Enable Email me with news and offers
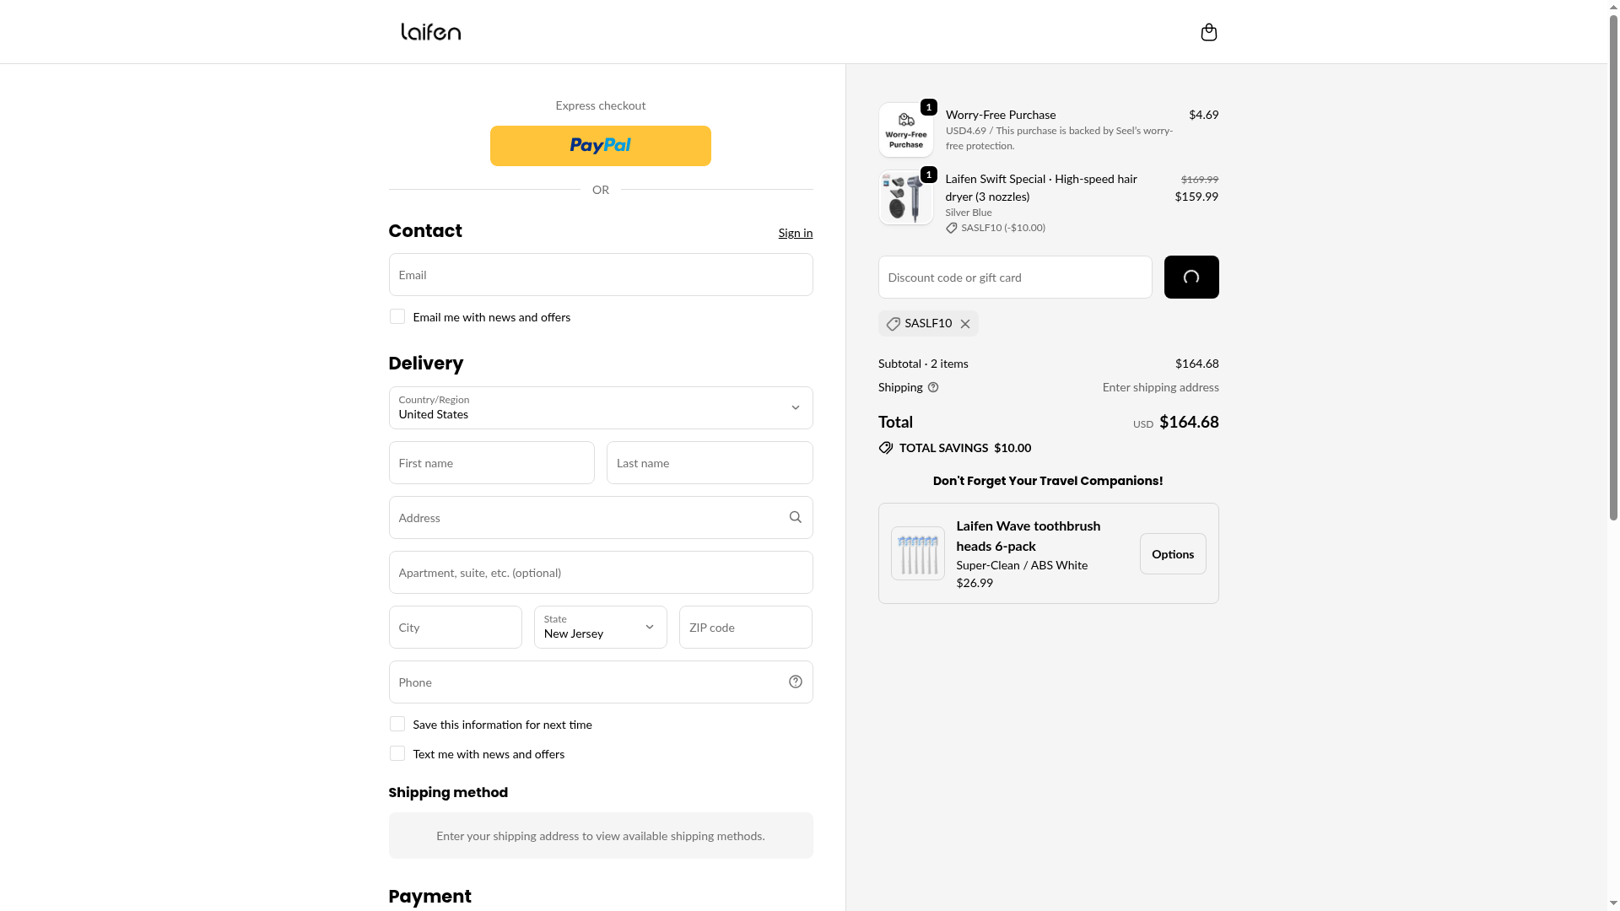 [397, 316]
